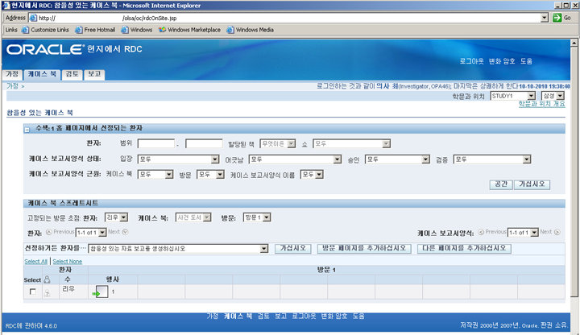Click the Customize Links shortcut icon
This screenshot has width=580, height=335.
tap(25, 30)
